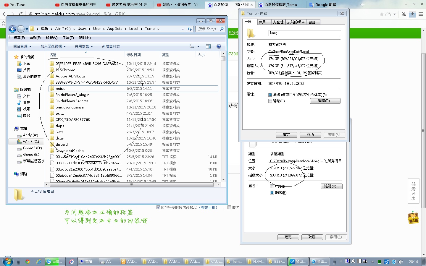Open Explorer help with the question-mark icon
The height and width of the screenshot is (266, 426).
[x=219, y=46]
